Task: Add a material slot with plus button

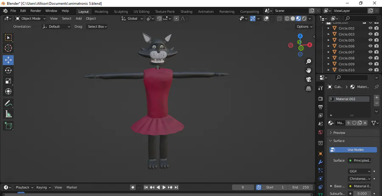Action: click(x=376, y=98)
